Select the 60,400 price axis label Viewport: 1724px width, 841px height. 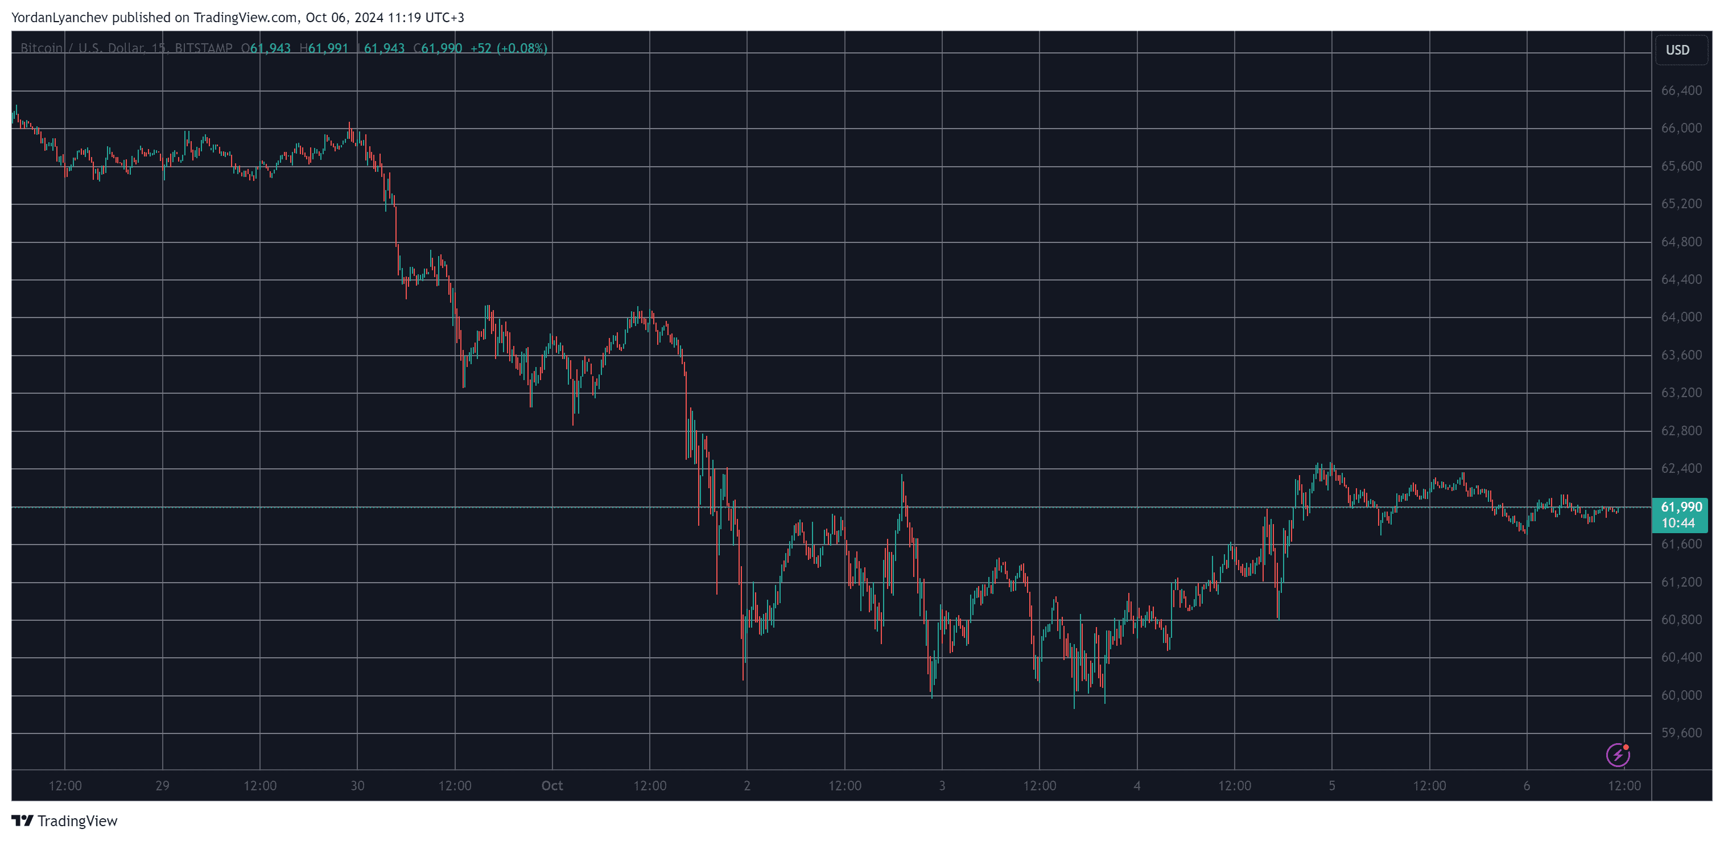pyautogui.click(x=1681, y=657)
